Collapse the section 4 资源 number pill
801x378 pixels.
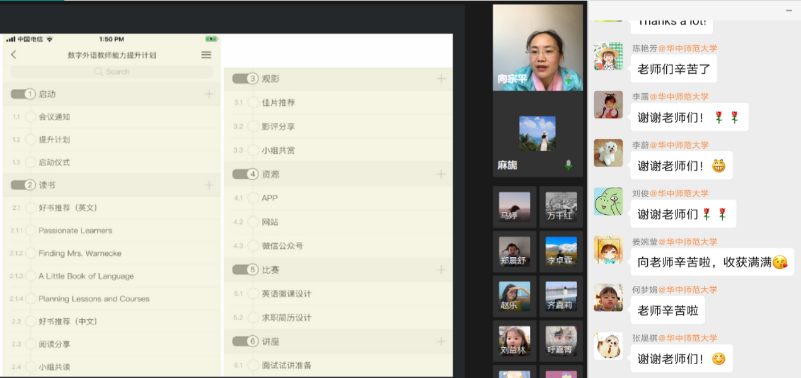coord(246,174)
